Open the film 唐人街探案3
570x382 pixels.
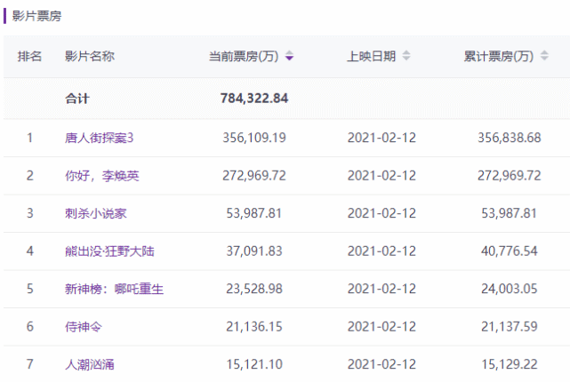(100, 138)
